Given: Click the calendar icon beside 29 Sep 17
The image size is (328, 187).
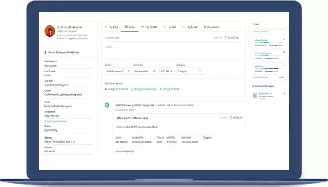Looking at the screenshot, I should pyautogui.click(x=231, y=118).
